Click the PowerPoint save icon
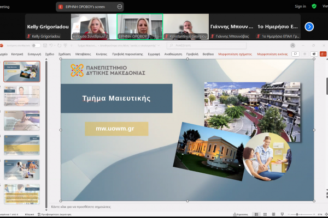This screenshot has height=218, width=328. [45, 45]
